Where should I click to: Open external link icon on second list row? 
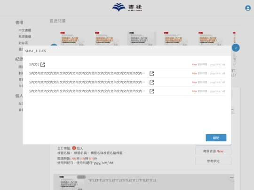point(151,73)
